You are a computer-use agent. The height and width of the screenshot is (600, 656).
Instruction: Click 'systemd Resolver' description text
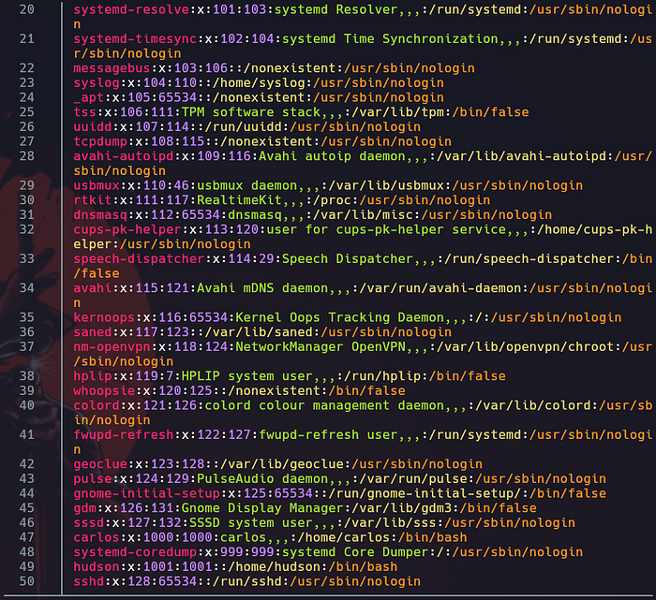335,9
